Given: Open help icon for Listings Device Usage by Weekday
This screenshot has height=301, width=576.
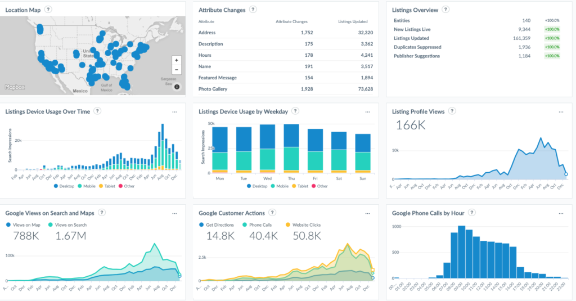Looking at the screenshot, I should [x=295, y=111].
